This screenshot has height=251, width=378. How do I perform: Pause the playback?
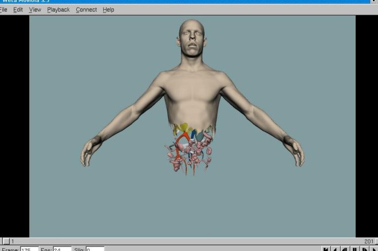tap(354, 249)
